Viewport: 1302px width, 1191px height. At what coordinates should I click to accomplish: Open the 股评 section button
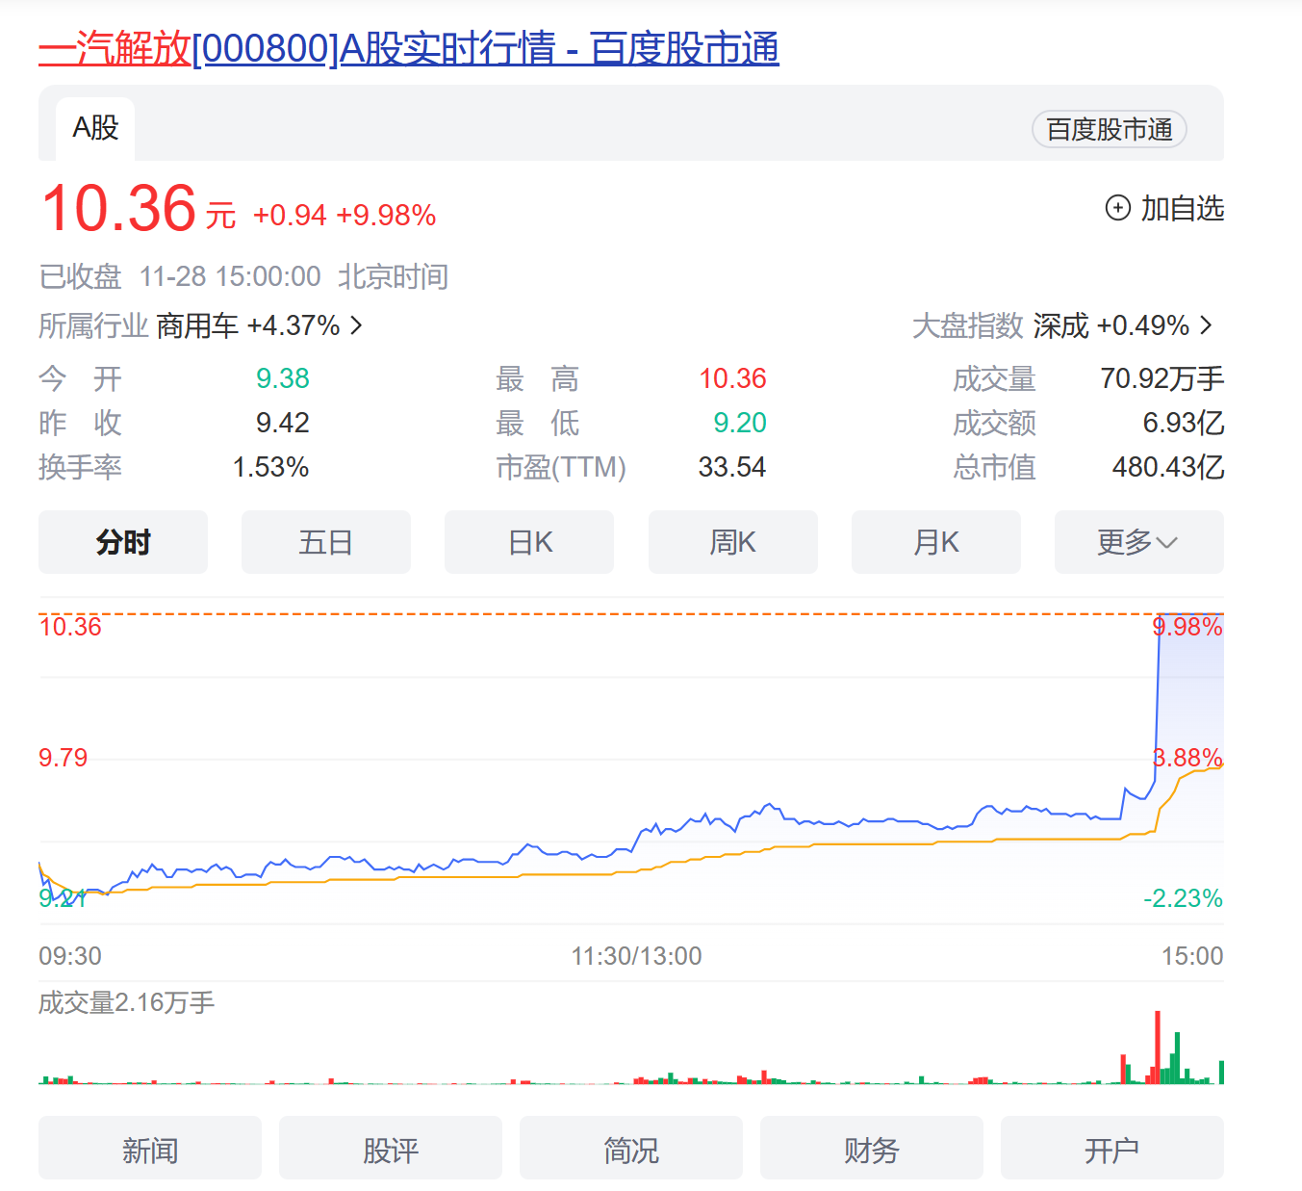click(x=391, y=1149)
